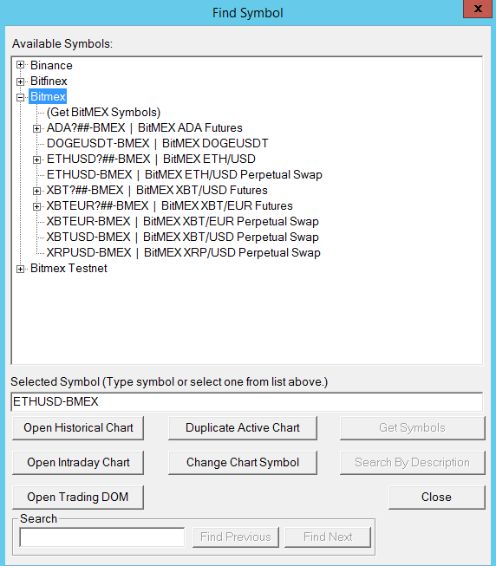Click (Get BitMEX Symbols) item
This screenshot has height=566, width=496.
coord(103,113)
